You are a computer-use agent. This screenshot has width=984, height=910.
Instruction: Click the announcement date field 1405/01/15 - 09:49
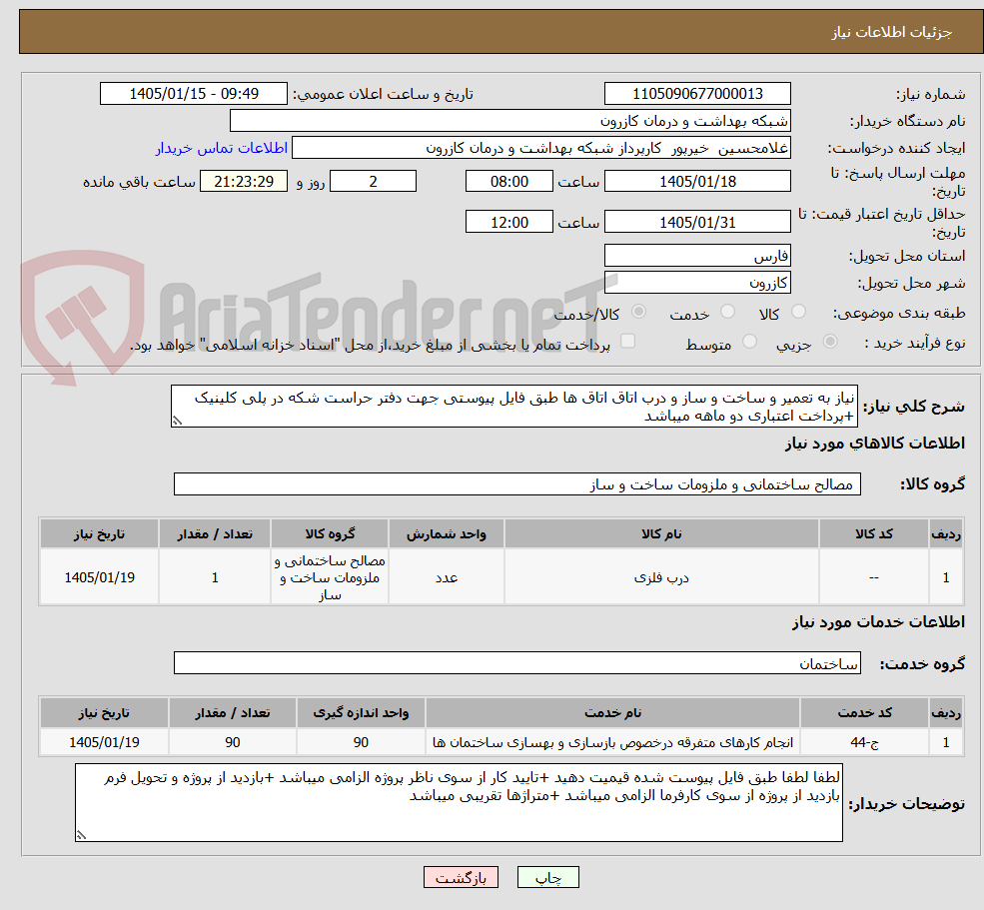193,94
